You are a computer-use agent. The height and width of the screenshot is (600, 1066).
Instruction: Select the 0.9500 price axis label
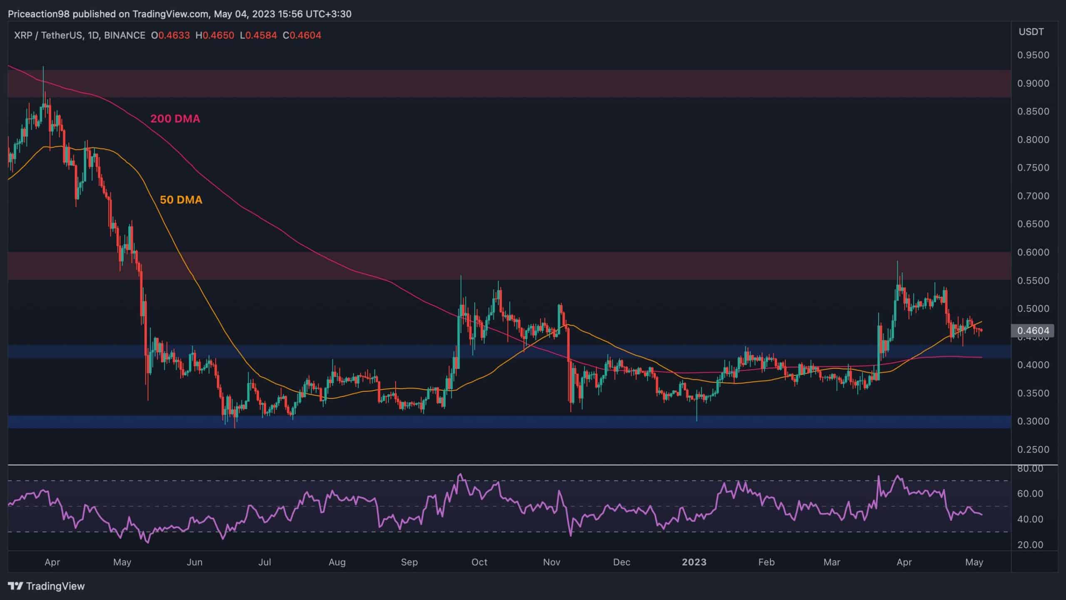tap(1033, 55)
